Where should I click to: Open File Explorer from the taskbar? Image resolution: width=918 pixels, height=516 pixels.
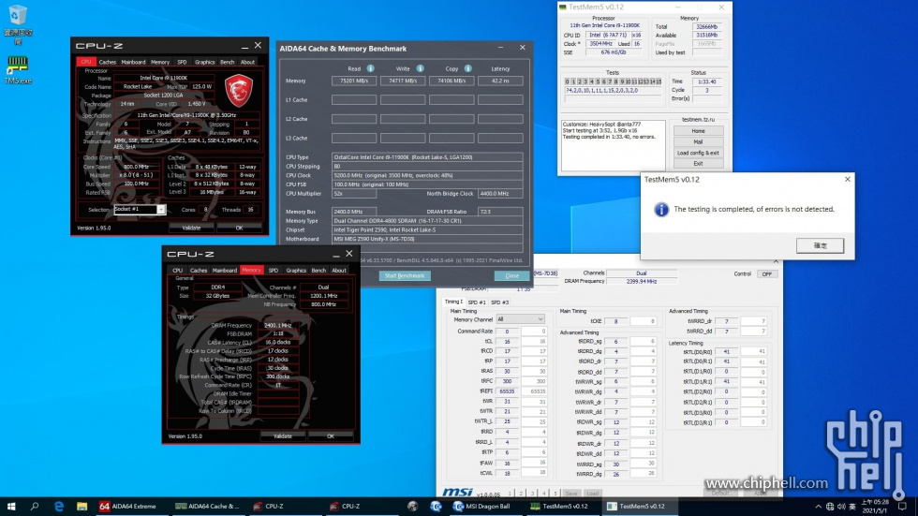coord(82,506)
